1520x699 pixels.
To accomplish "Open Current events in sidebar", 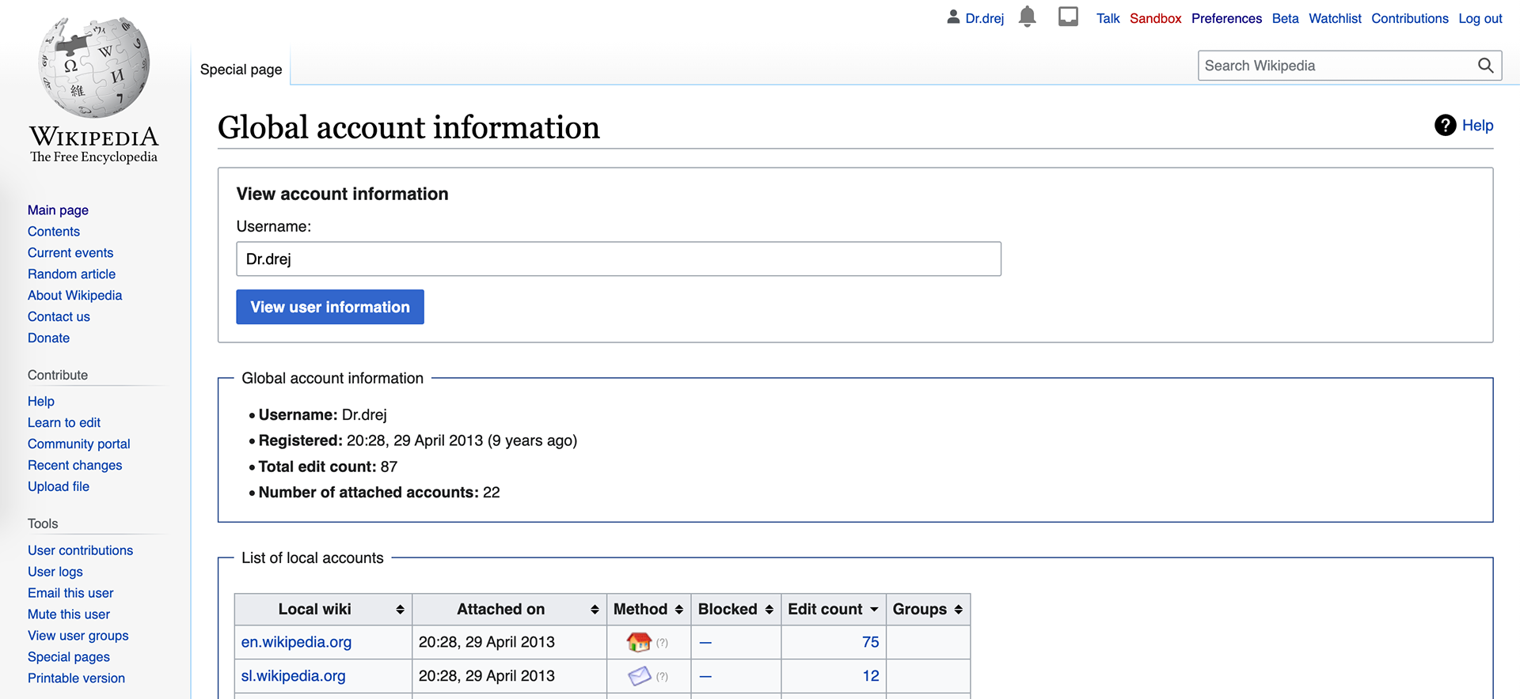I will coord(70,253).
